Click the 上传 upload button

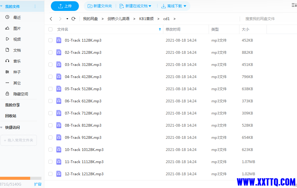65,6
